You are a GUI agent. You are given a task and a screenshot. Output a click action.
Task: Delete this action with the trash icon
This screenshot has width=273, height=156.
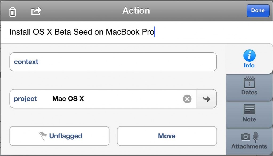pos(13,12)
